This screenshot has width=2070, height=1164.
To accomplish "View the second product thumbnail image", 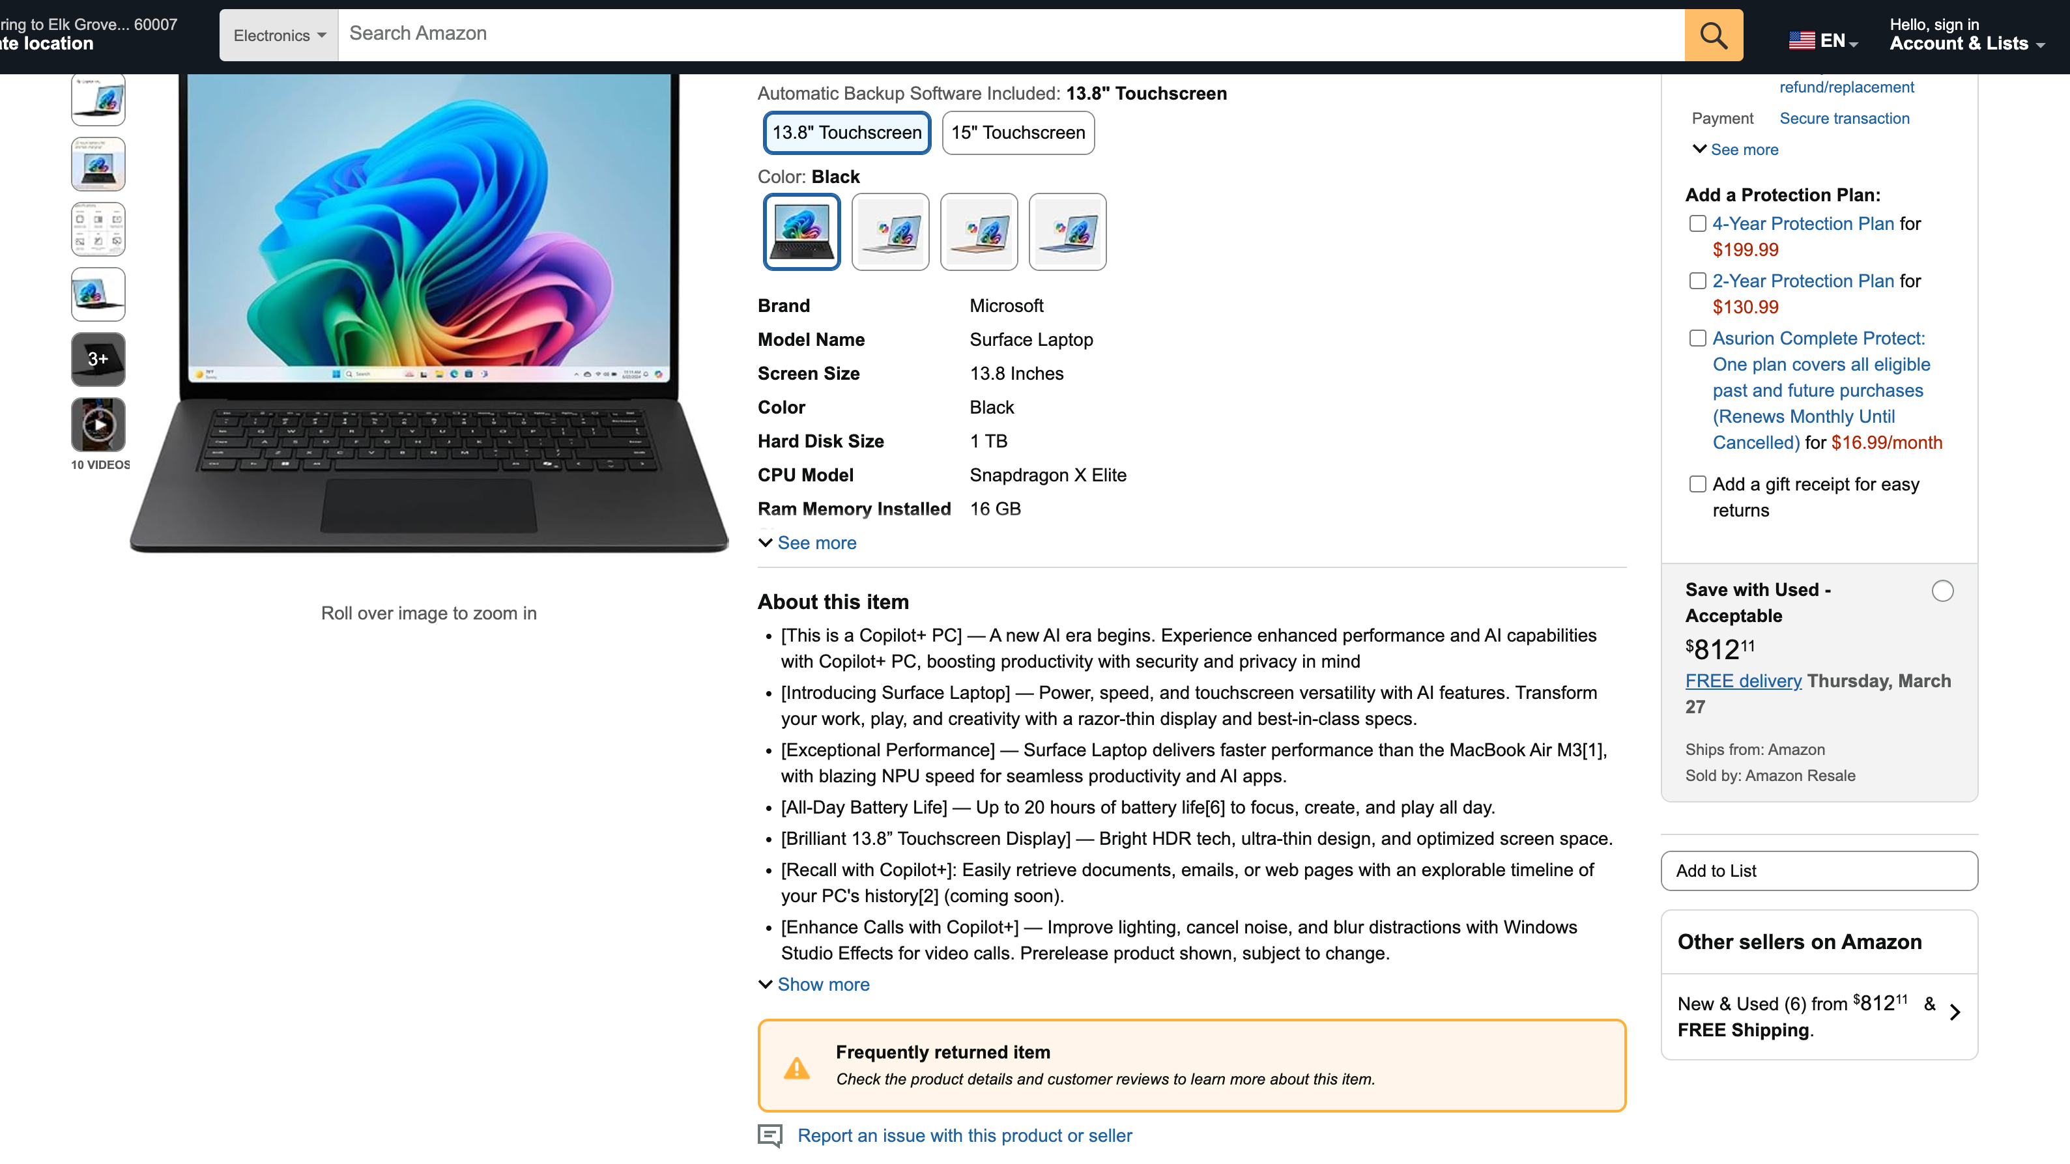I will (98, 164).
